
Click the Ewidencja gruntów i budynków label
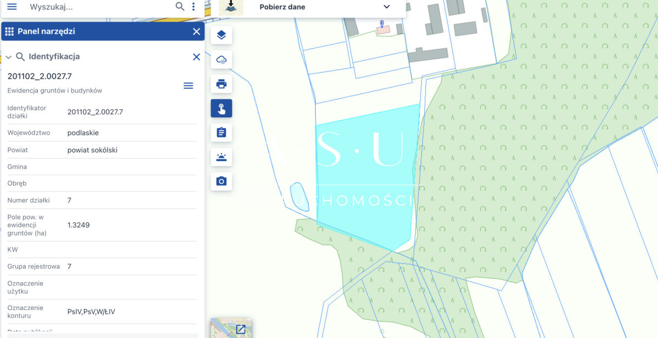click(55, 90)
